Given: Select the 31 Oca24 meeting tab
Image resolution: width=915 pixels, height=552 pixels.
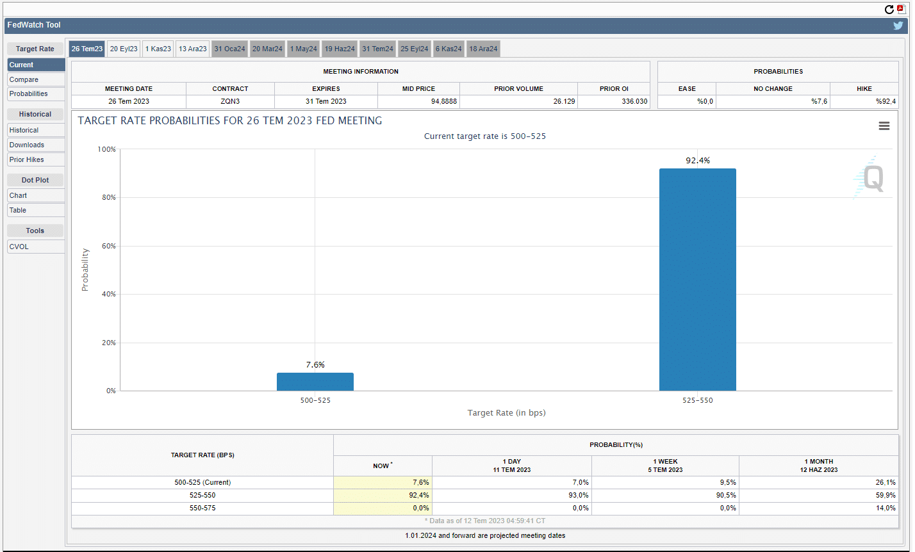Looking at the screenshot, I should pyautogui.click(x=230, y=49).
